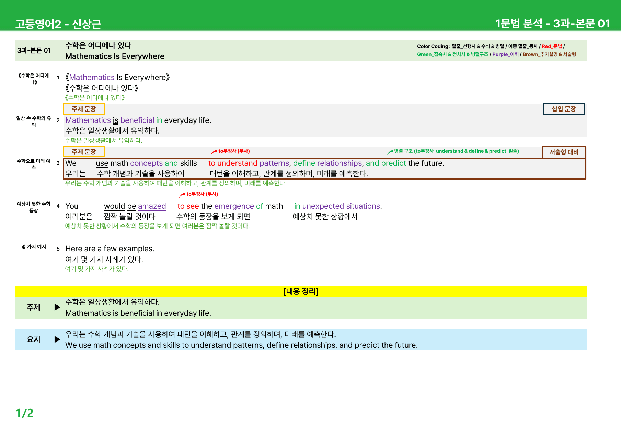This screenshot has width=621, height=439.
Task: Click the page number 1/2
Action: point(25,413)
